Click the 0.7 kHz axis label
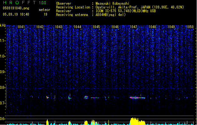 (3, 103)
